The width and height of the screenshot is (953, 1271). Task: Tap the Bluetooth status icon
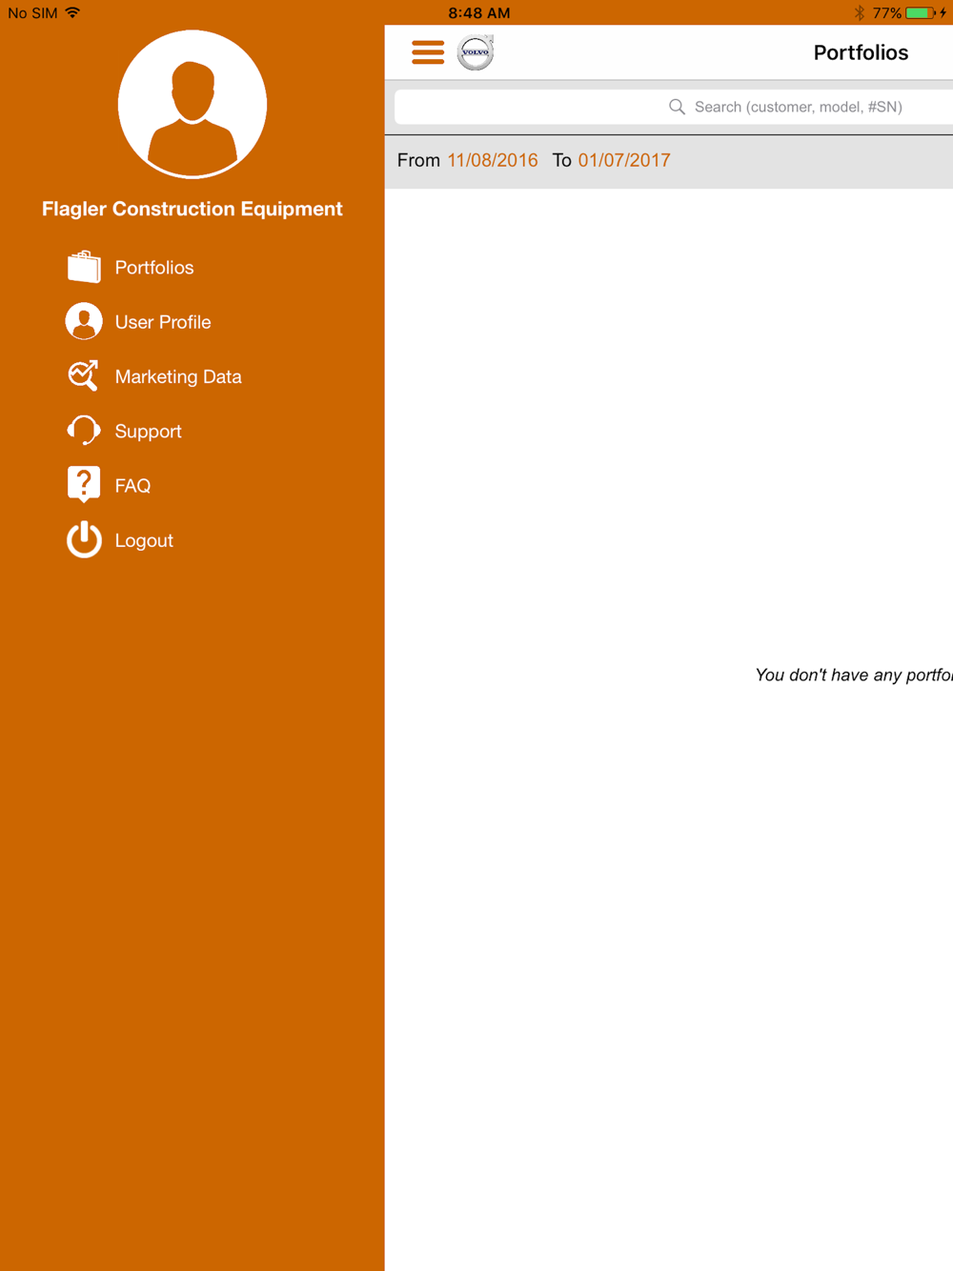point(860,13)
